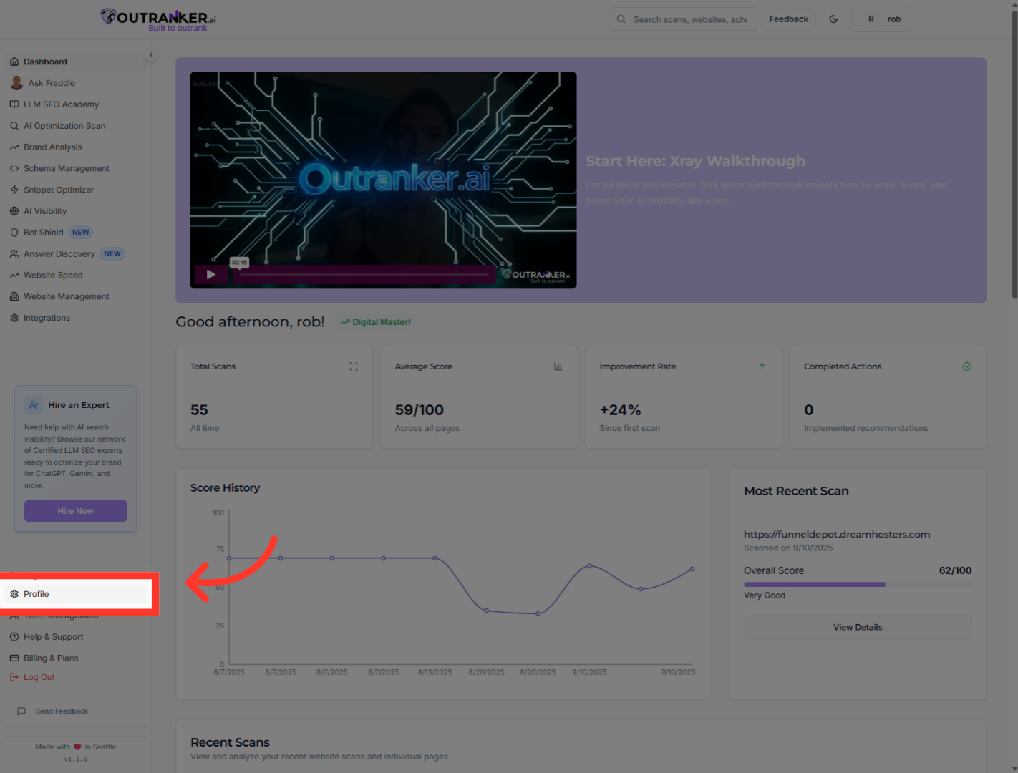Viewport: 1018px width, 773px height.
Task: Click the Overall Score value "62/100"
Action: (x=955, y=570)
